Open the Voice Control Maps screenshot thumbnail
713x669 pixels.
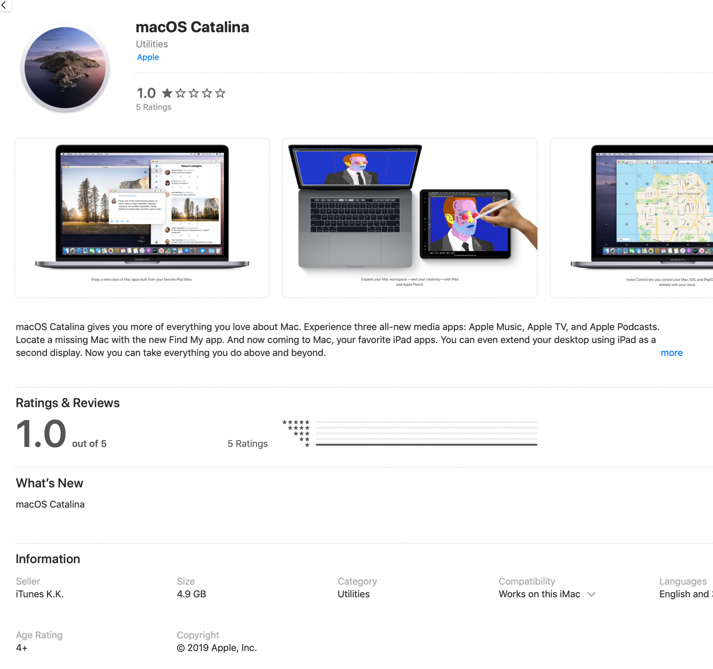tap(631, 218)
